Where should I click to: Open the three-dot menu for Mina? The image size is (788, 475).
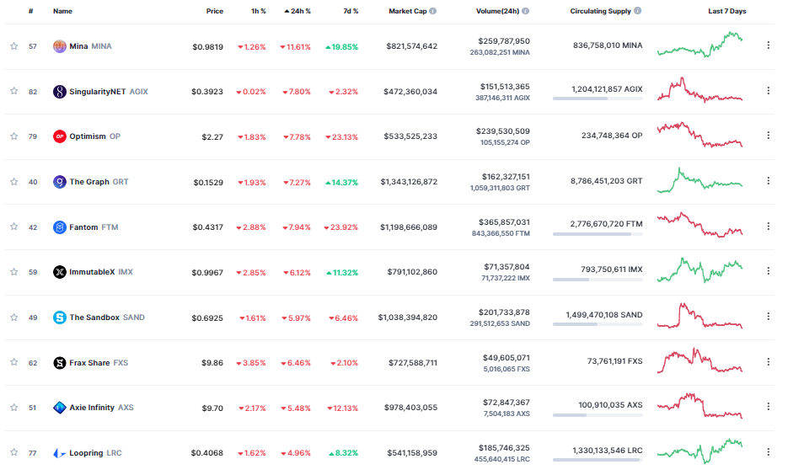coord(768,45)
